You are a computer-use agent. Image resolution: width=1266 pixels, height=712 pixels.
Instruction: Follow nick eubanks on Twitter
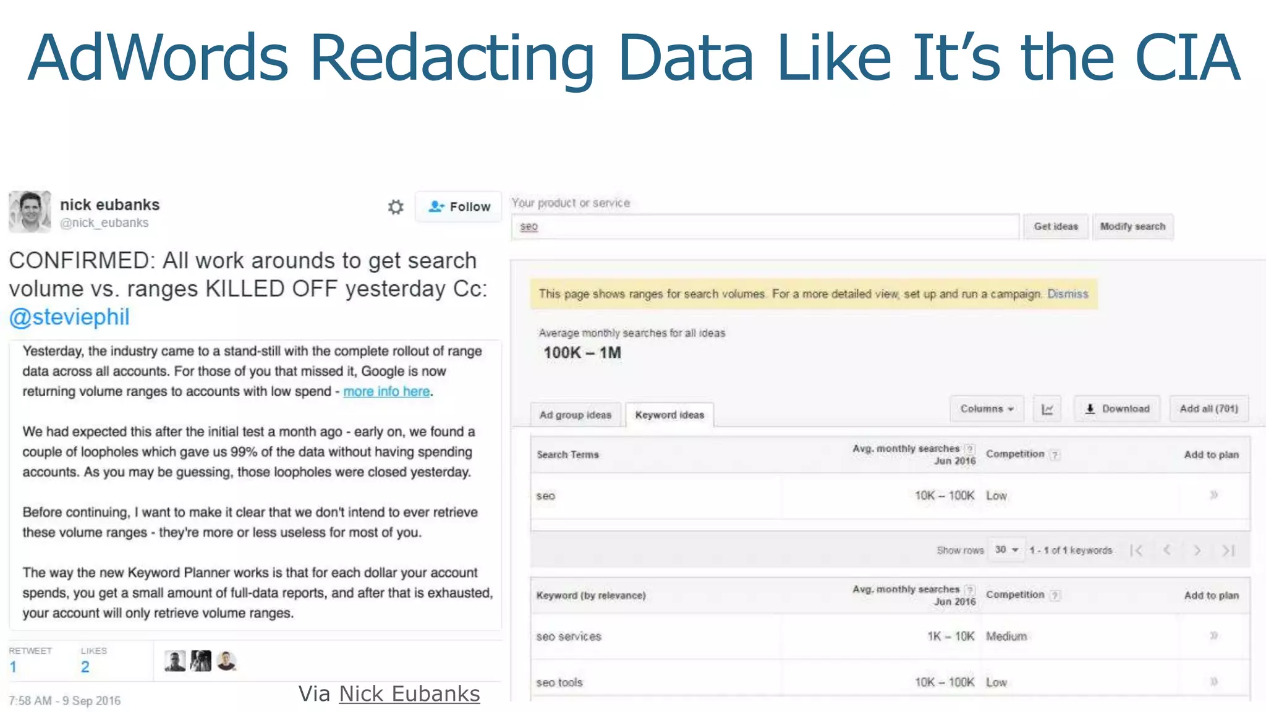(x=459, y=207)
